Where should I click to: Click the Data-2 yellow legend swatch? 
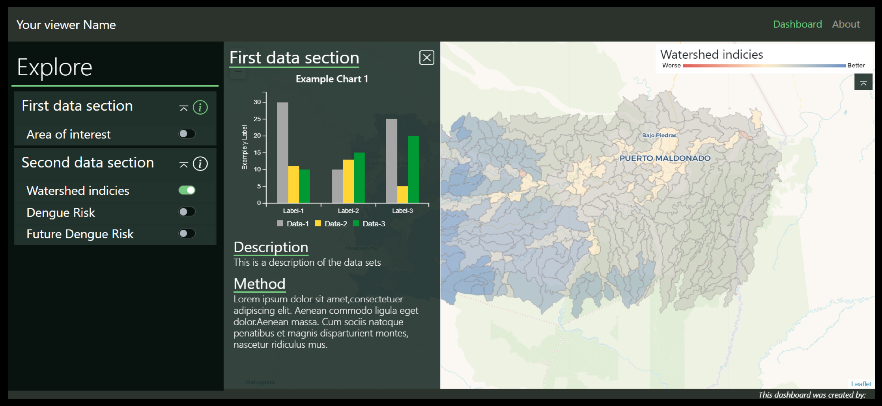(x=318, y=223)
